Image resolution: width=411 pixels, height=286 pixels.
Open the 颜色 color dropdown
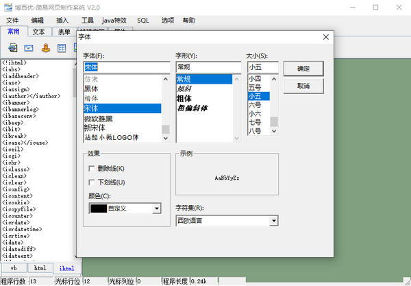(156, 208)
